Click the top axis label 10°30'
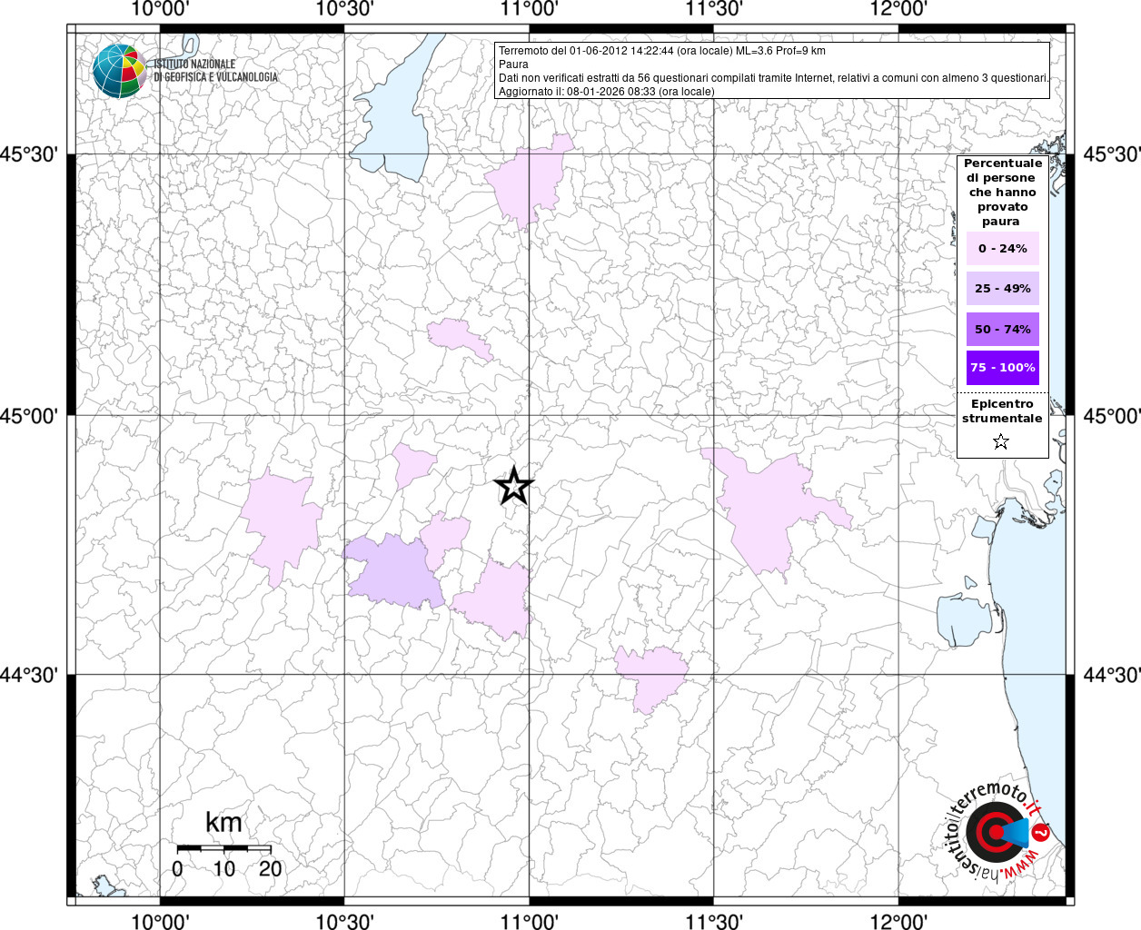The height and width of the screenshot is (930, 1141). [344, 9]
